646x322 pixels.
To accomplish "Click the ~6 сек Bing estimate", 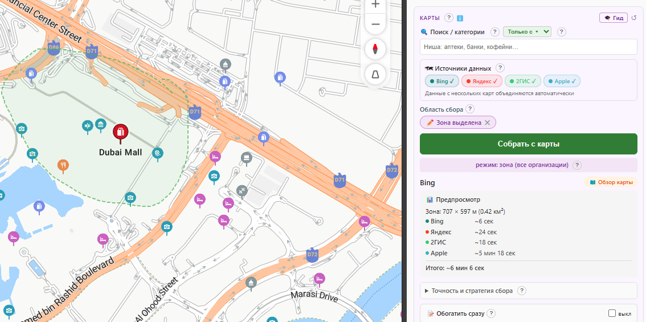I will [484, 221].
